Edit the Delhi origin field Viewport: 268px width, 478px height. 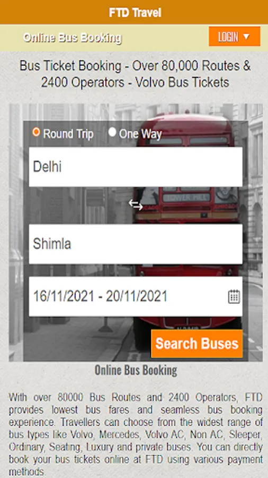pyautogui.click(x=136, y=167)
